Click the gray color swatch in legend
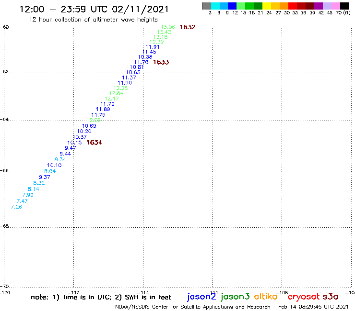Image resolution: width=355 pixels, height=311 pixels. click(207, 6)
